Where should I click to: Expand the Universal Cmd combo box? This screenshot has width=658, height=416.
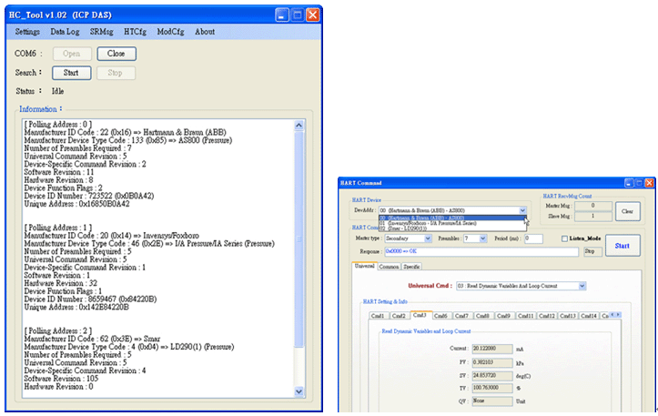(x=580, y=285)
